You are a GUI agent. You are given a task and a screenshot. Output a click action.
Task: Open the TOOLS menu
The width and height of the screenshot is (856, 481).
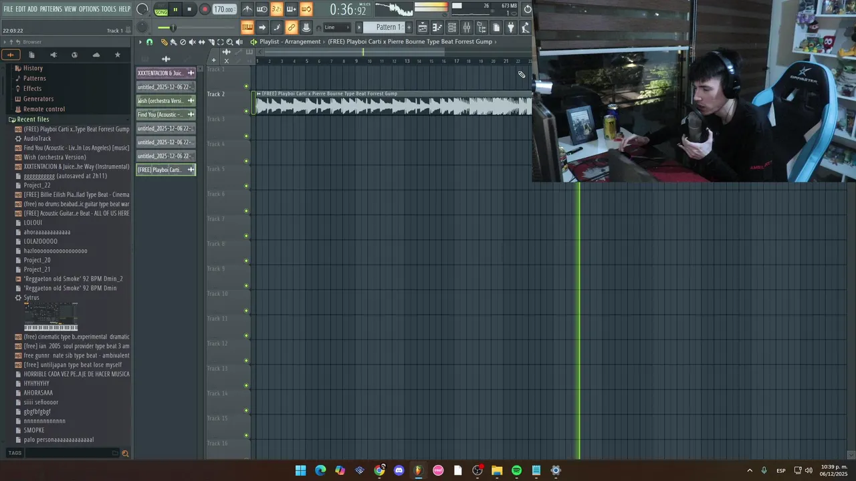pos(108,9)
